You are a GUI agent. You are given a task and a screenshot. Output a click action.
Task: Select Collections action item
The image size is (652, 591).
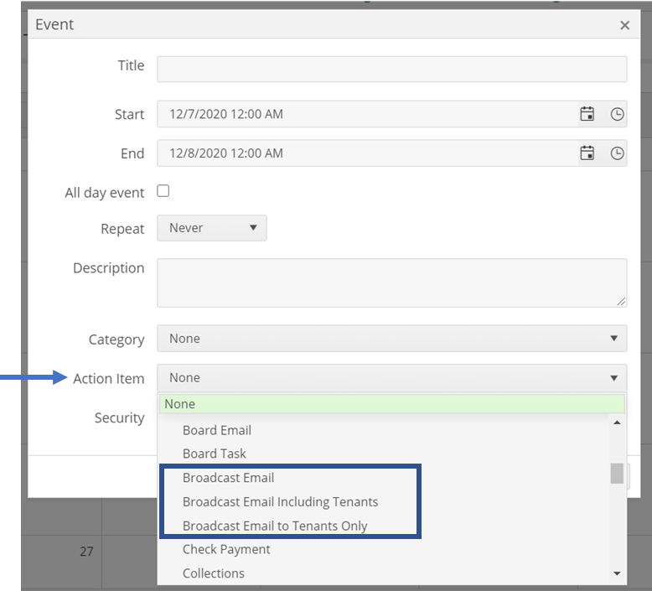[214, 573]
